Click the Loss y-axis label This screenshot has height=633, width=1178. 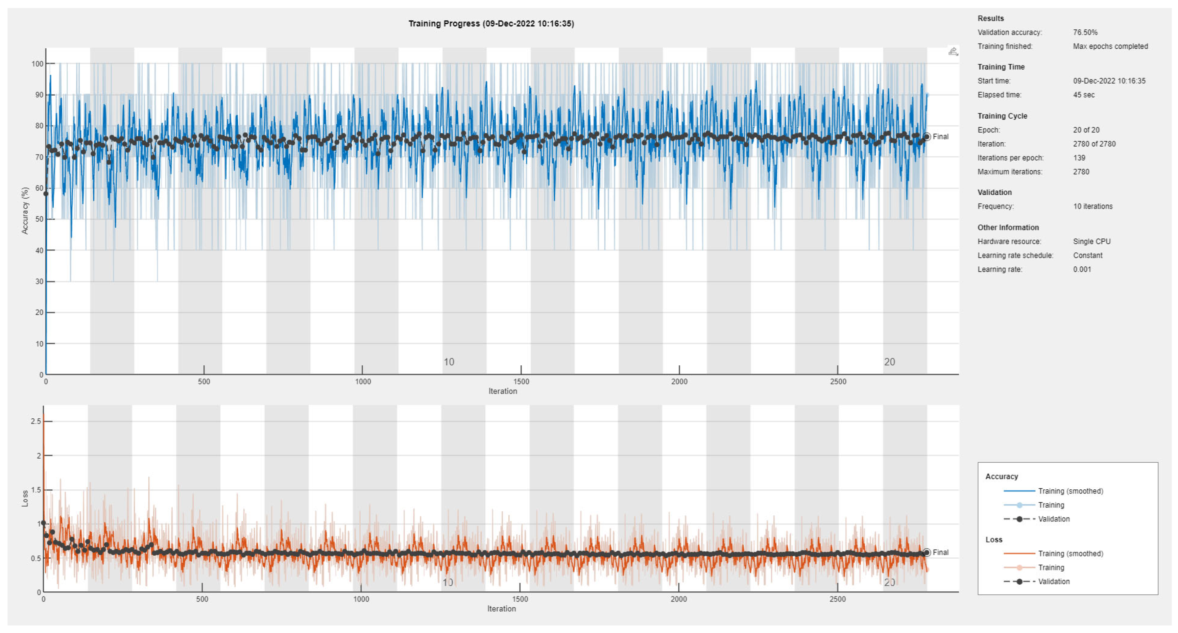click(25, 498)
